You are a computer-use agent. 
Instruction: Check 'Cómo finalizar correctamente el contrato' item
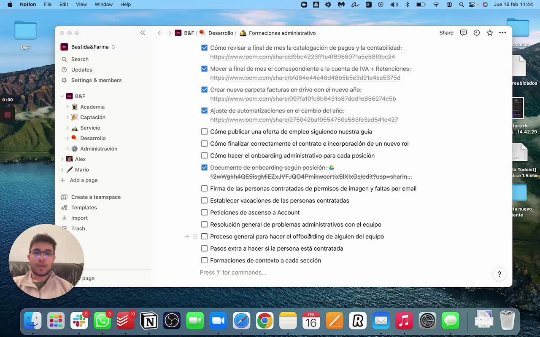click(x=205, y=144)
